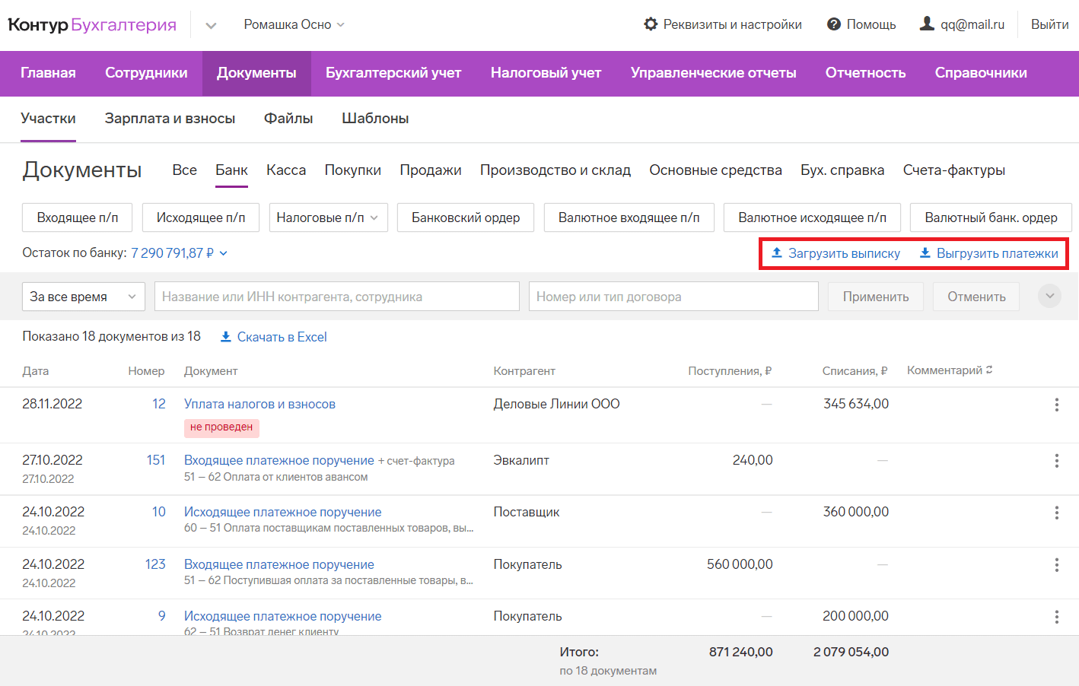
Task: Open document number 123
Action: pos(155,564)
